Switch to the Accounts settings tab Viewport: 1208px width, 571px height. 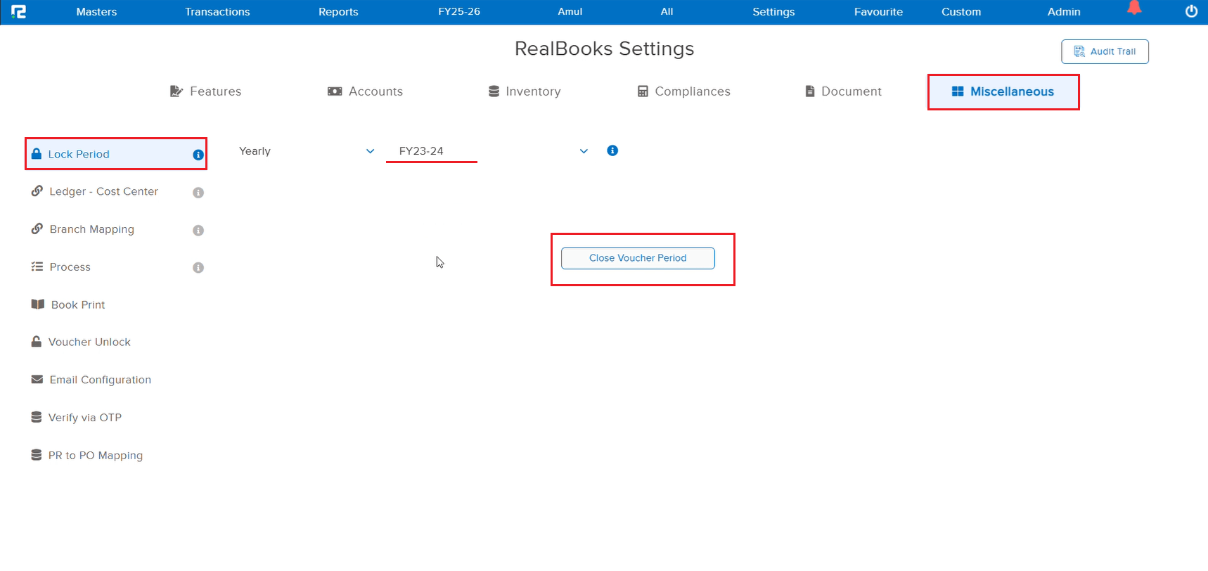(366, 91)
